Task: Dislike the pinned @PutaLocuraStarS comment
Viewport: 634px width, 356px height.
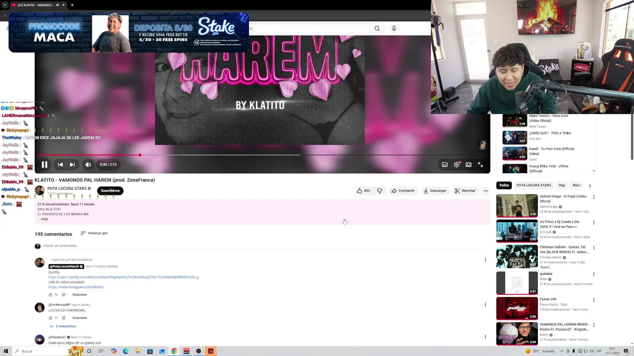Action: click(63, 295)
